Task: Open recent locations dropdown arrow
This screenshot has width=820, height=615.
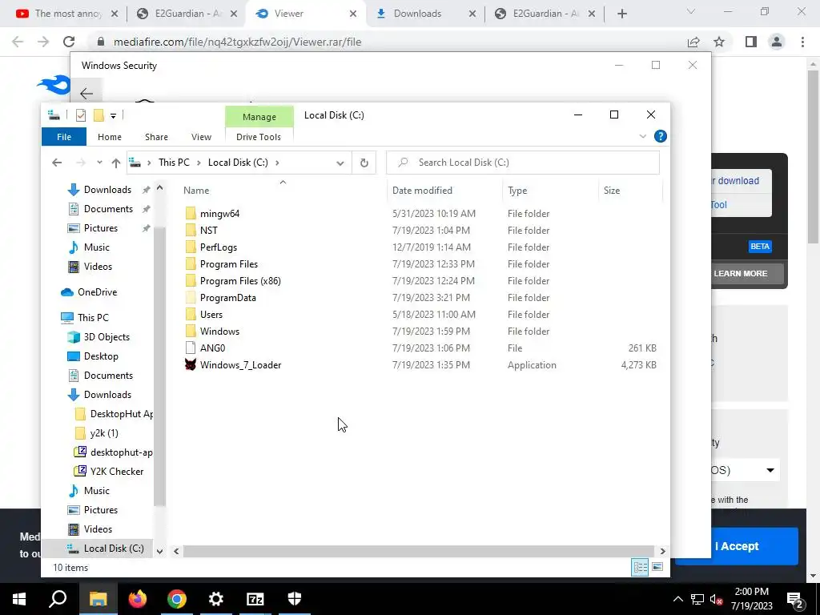Action: point(99,163)
